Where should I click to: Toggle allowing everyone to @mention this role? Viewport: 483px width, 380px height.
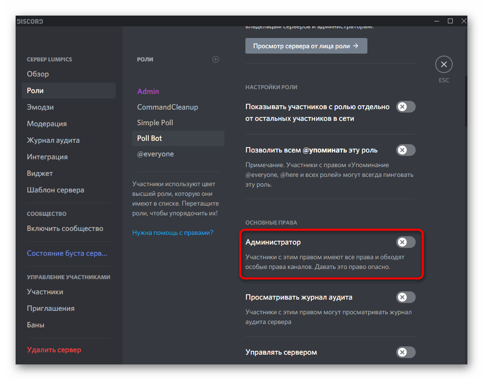click(406, 150)
